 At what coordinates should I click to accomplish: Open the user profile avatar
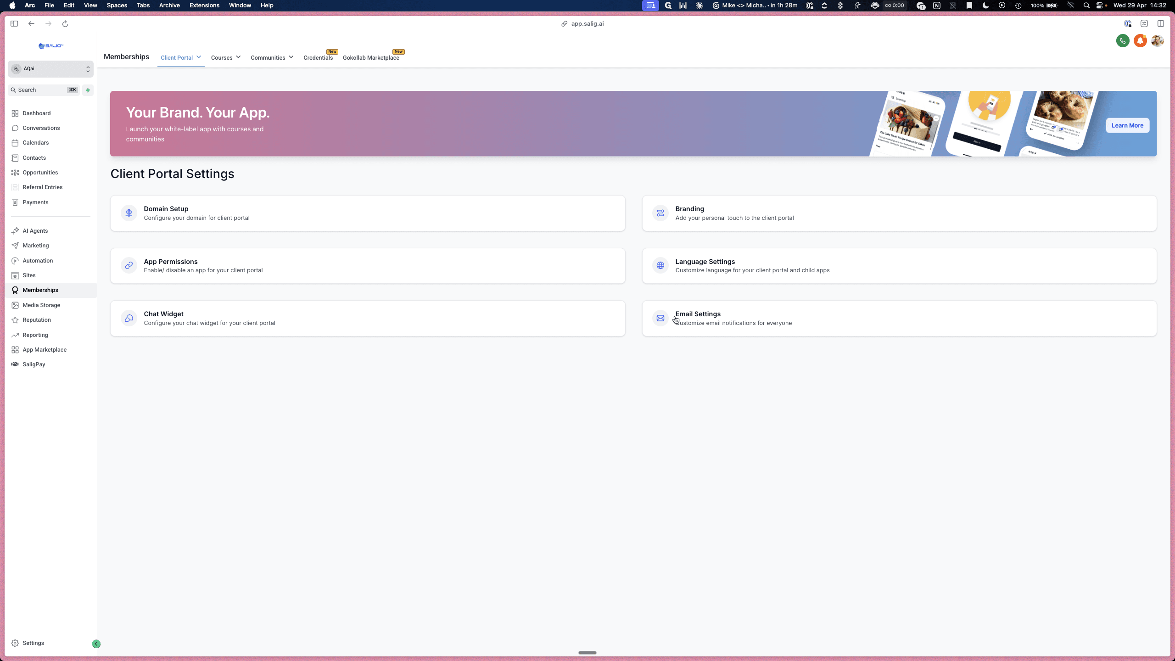(x=1158, y=41)
